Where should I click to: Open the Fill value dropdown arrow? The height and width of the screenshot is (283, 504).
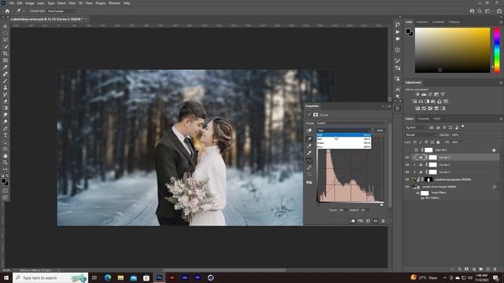coord(461,141)
